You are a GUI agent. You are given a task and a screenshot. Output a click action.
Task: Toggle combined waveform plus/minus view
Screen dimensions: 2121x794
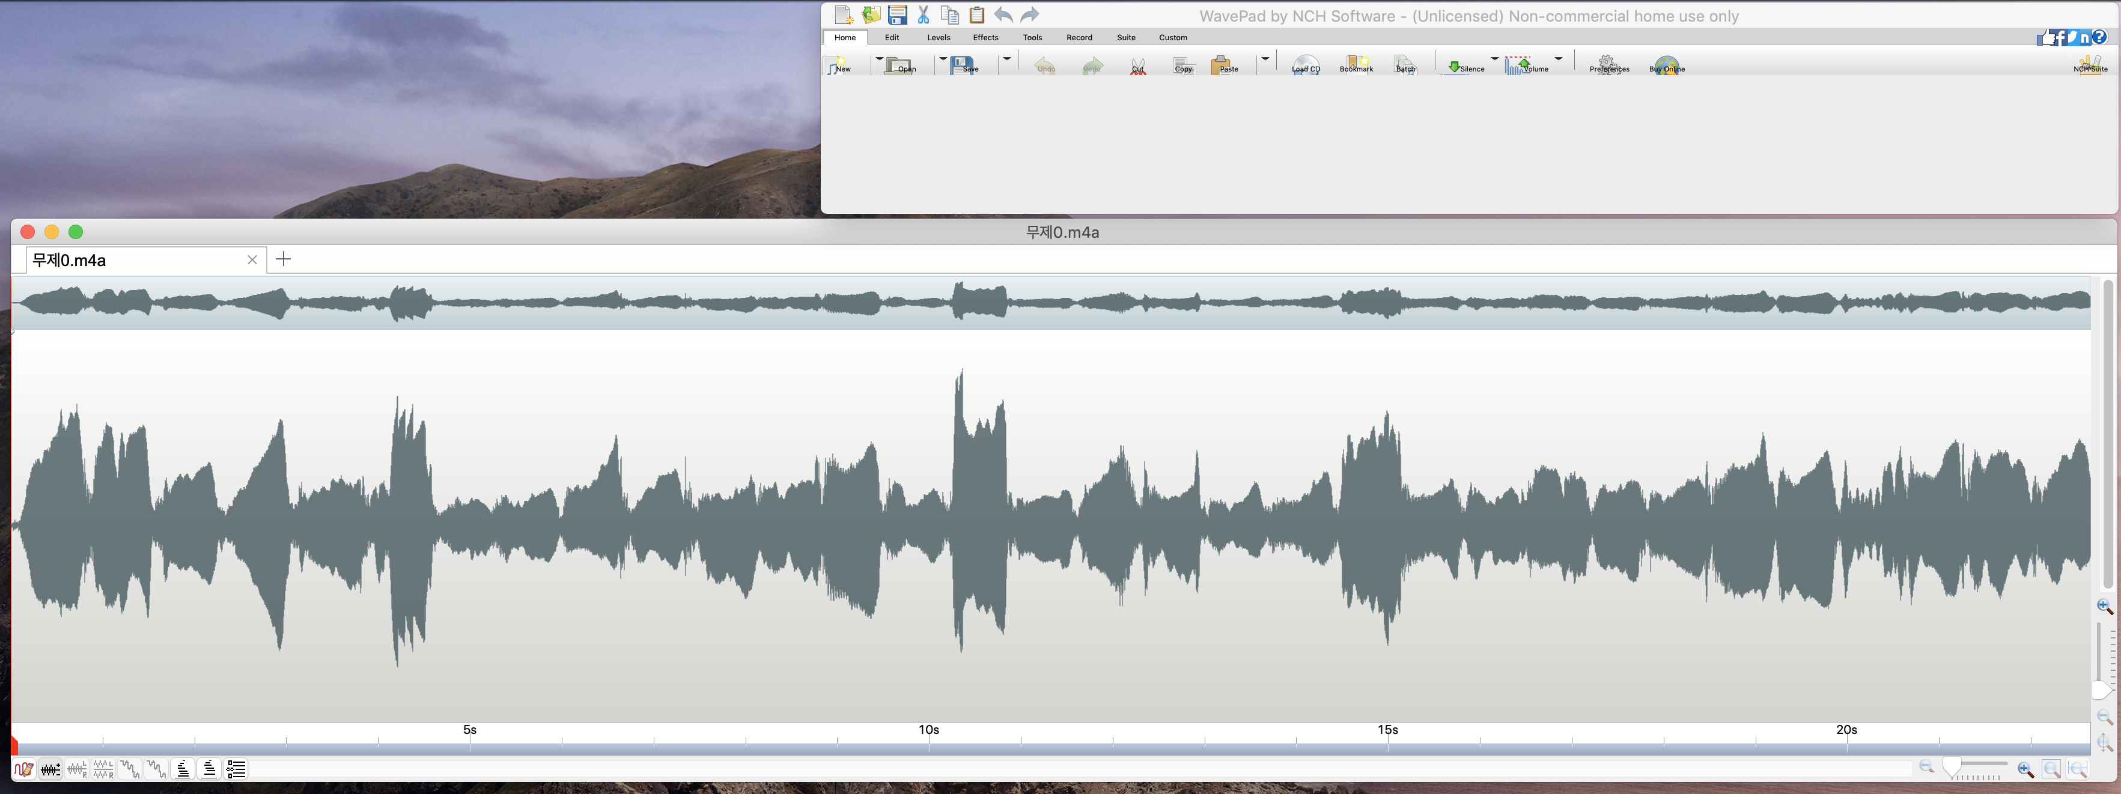click(x=50, y=769)
